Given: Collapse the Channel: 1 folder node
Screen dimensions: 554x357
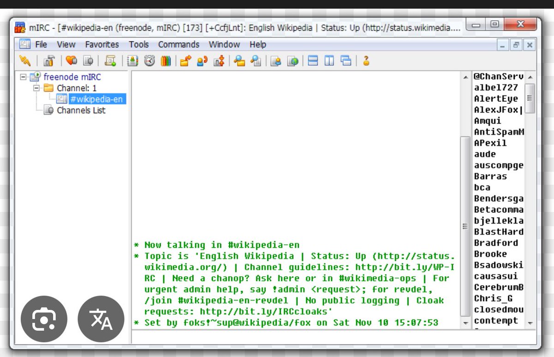Looking at the screenshot, I should (36, 88).
